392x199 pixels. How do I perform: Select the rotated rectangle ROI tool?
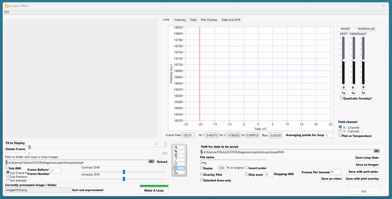[x=179, y=164]
